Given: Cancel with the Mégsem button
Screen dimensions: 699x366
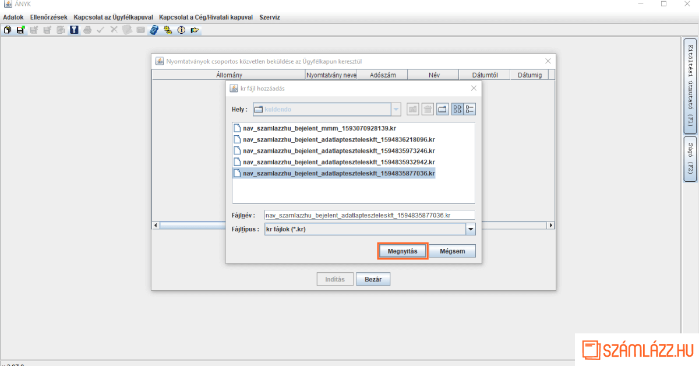Looking at the screenshot, I should tap(452, 251).
